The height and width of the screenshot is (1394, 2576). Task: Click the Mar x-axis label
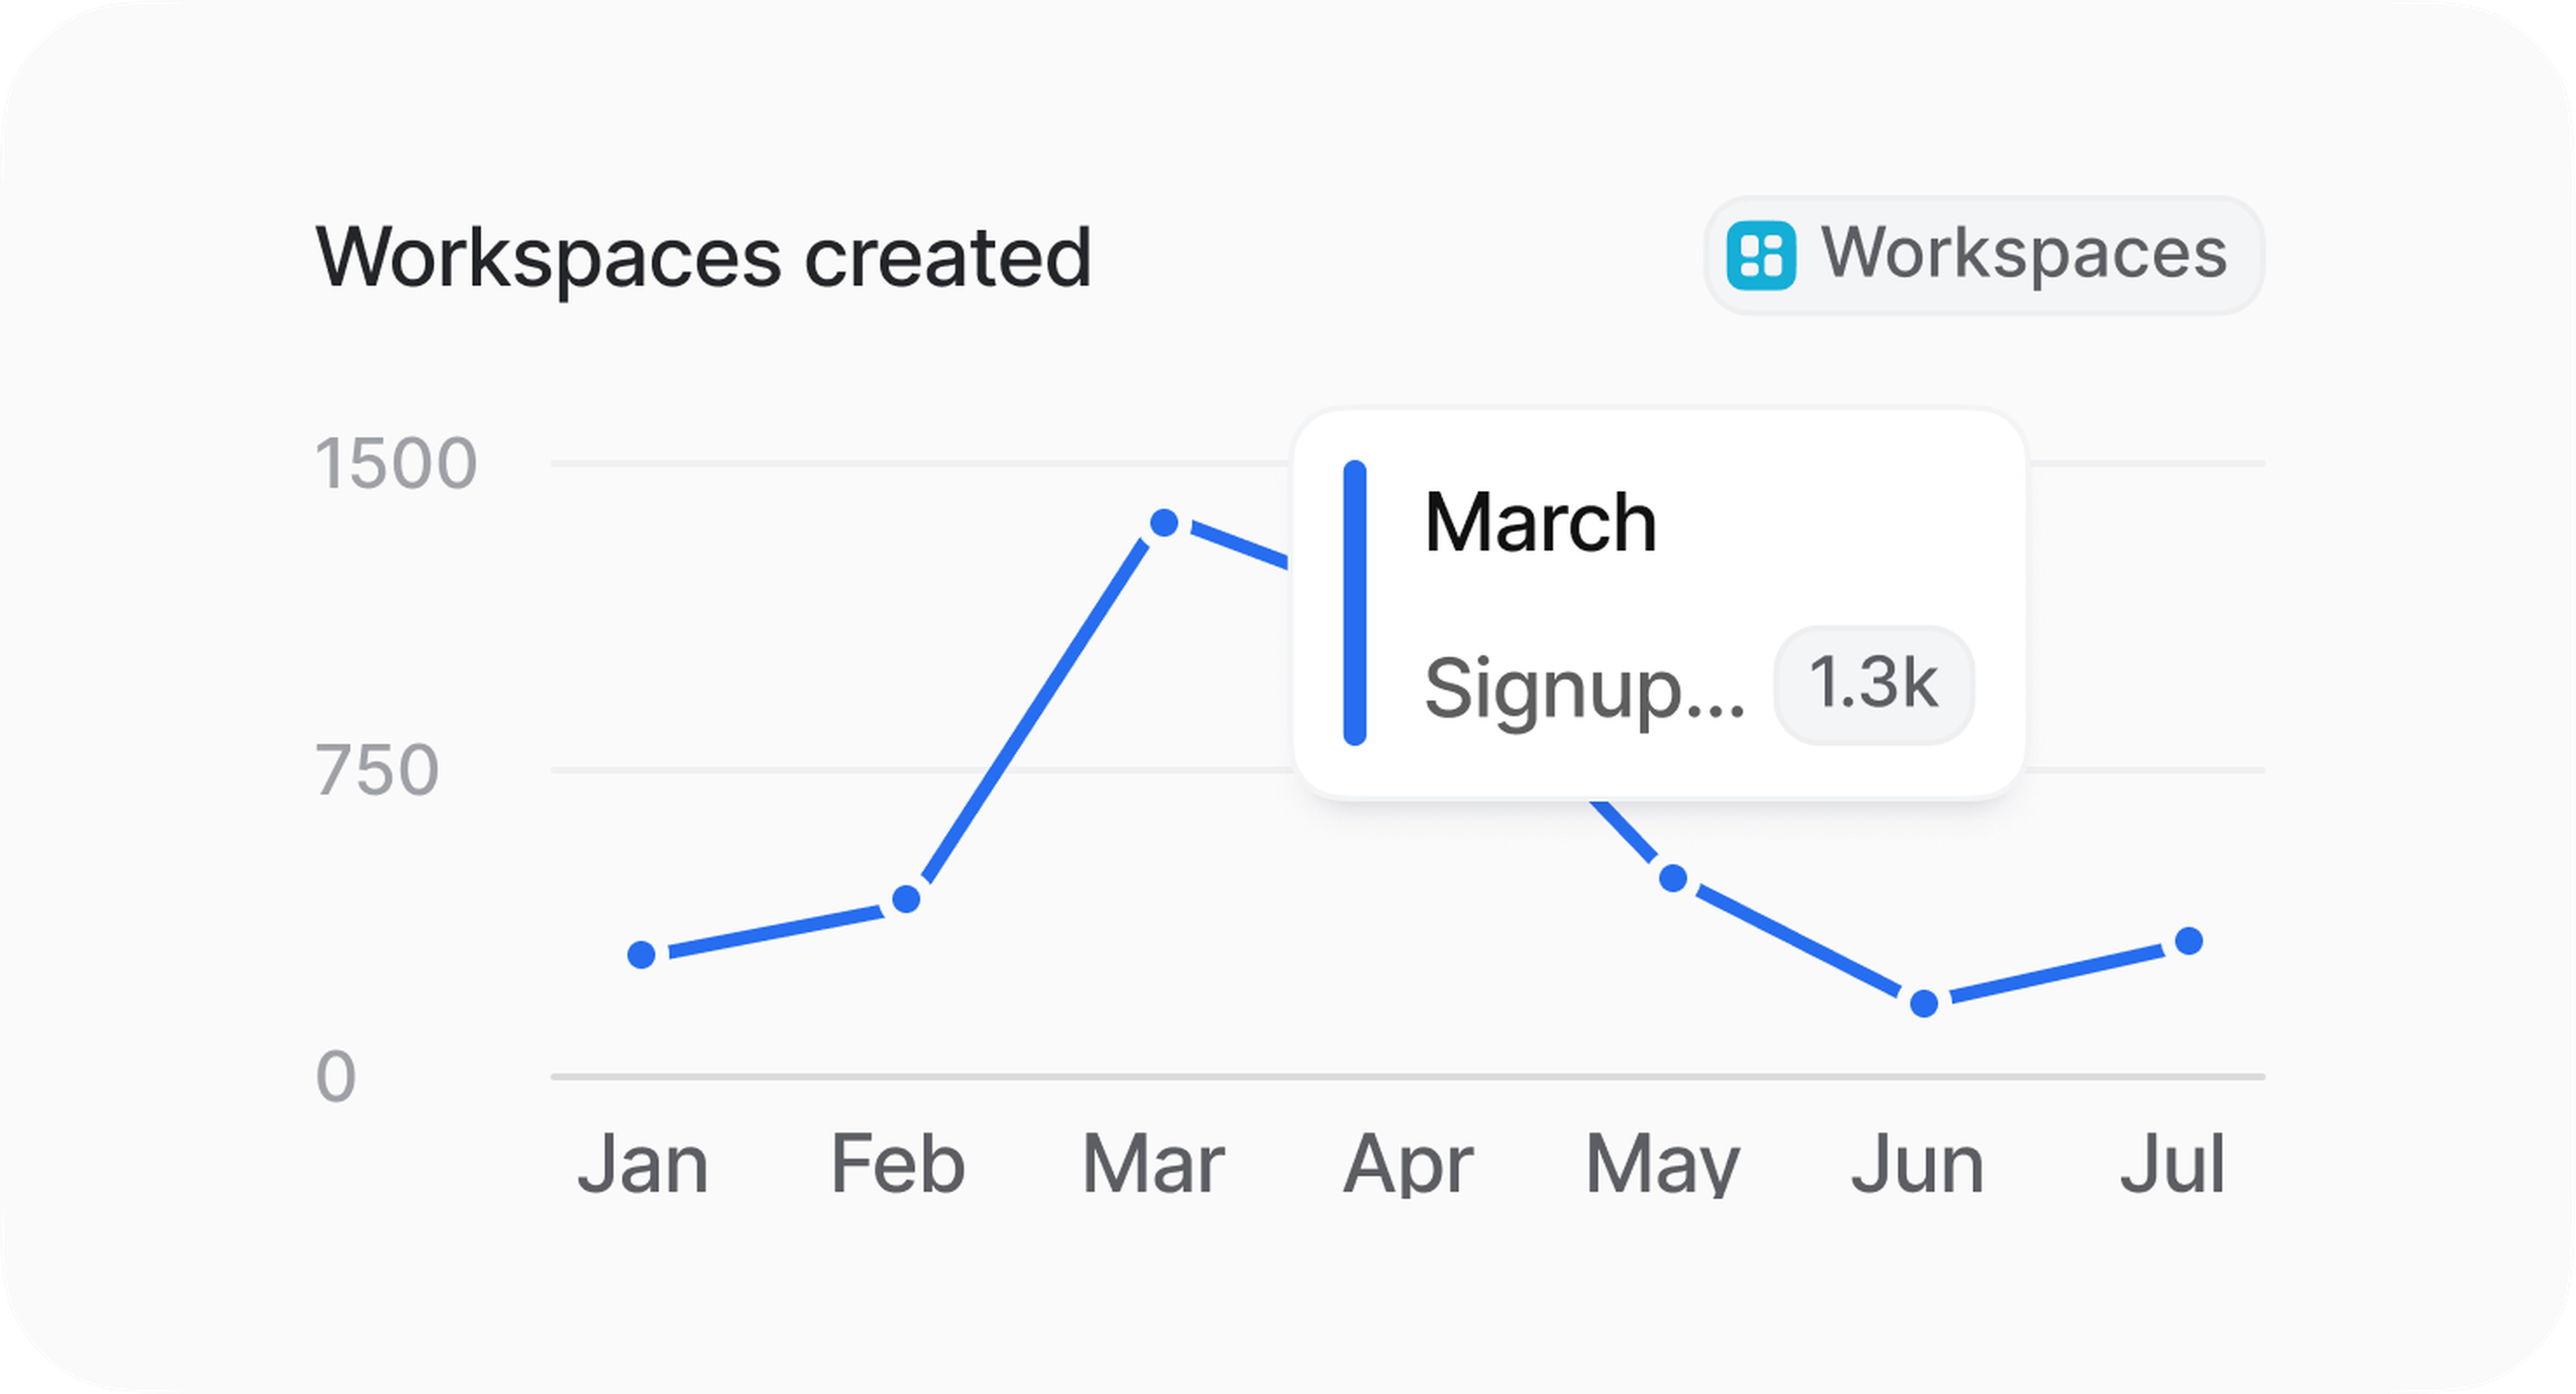(x=1153, y=1164)
